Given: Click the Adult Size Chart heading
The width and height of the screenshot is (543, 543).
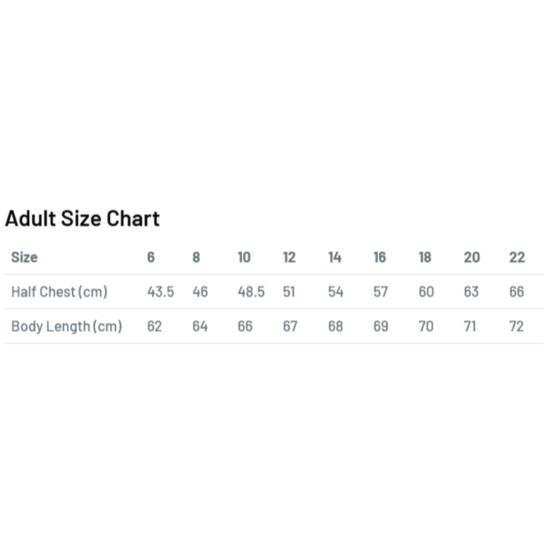Looking at the screenshot, I should click(x=82, y=219).
